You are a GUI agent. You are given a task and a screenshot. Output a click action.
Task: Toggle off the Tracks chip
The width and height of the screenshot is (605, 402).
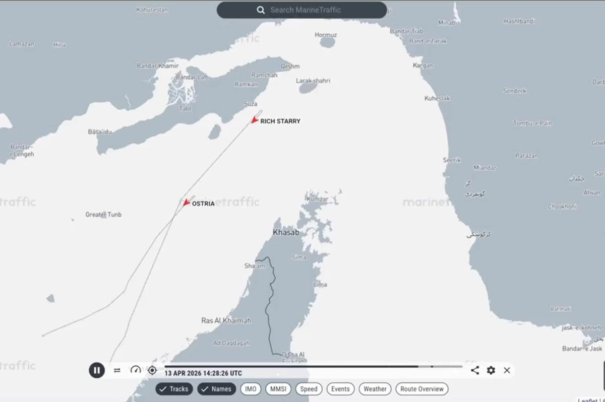[174, 389]
